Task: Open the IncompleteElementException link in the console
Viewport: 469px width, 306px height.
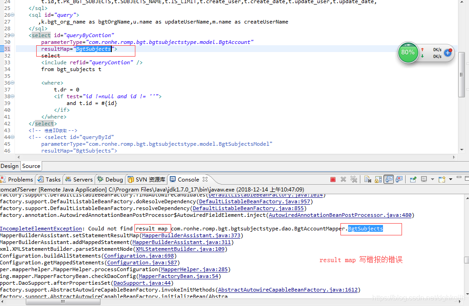Action: pyautogui.click(x=41, y=229)
